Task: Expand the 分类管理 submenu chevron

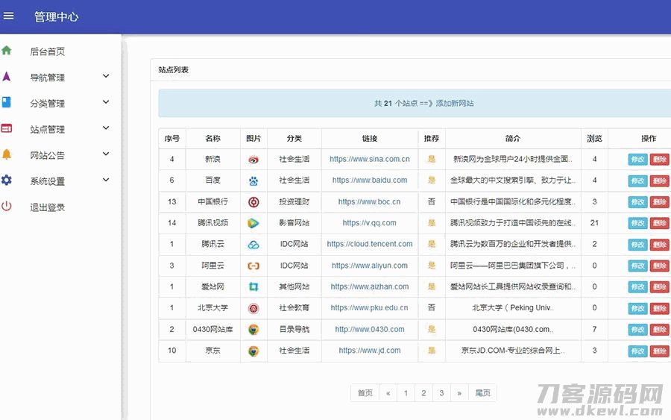Action: pyautogui.click(x=106, y=102)
